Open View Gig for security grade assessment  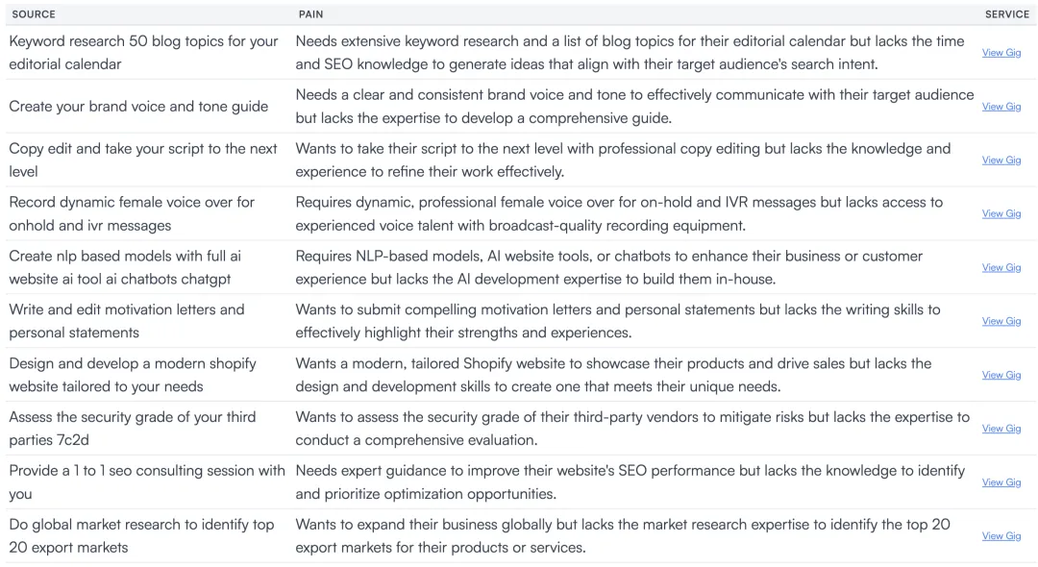[x=1001, y=429]
